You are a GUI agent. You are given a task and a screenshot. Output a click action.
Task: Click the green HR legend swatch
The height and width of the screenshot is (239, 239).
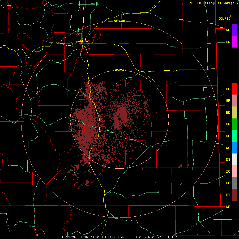click(234, 124)
